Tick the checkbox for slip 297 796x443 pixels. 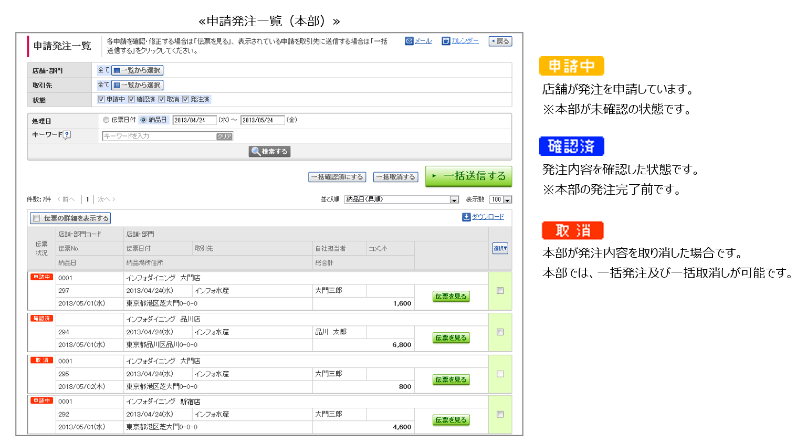tap(500, 291)
